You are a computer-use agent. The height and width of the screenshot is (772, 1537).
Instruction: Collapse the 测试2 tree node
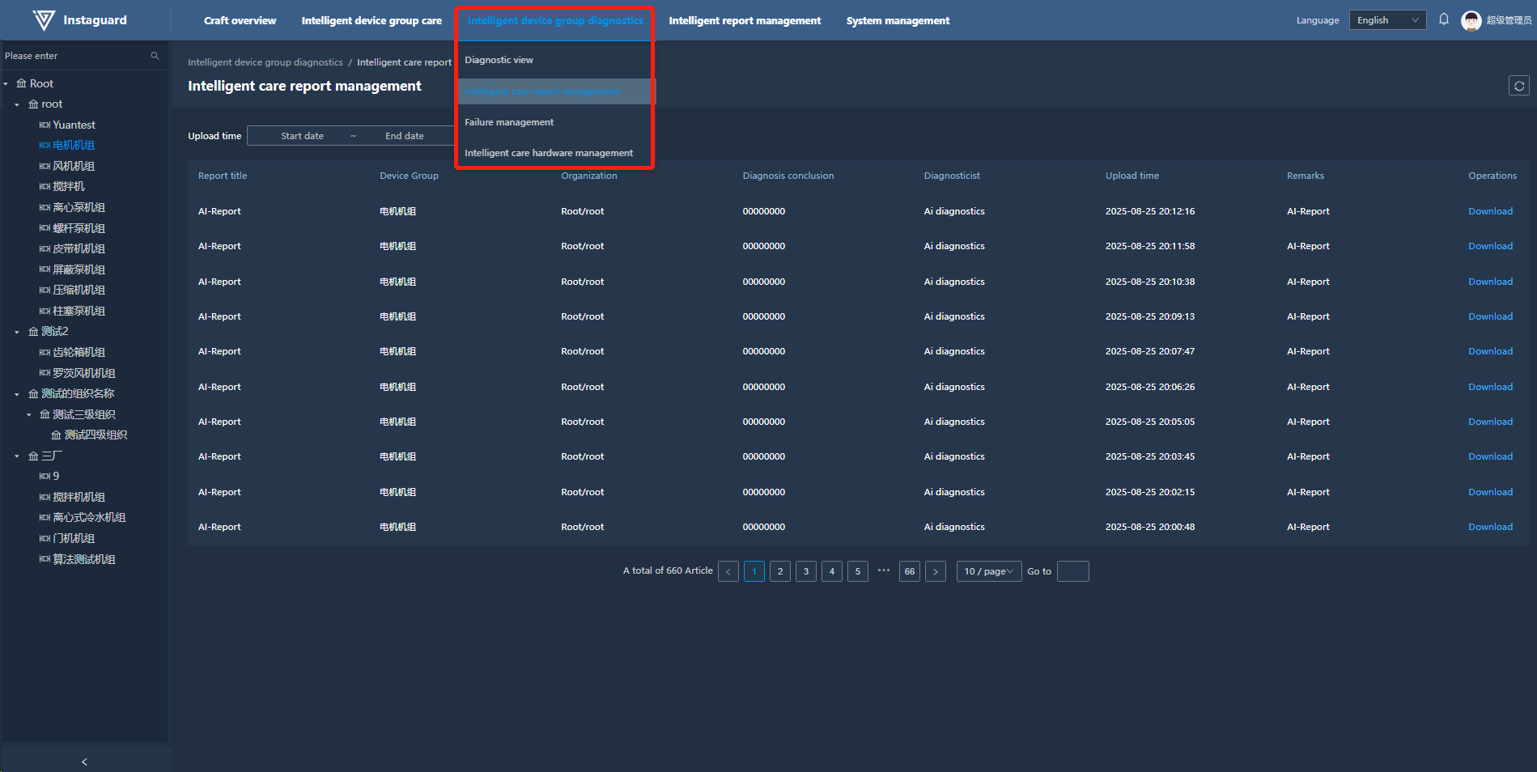tap(17, 332)
